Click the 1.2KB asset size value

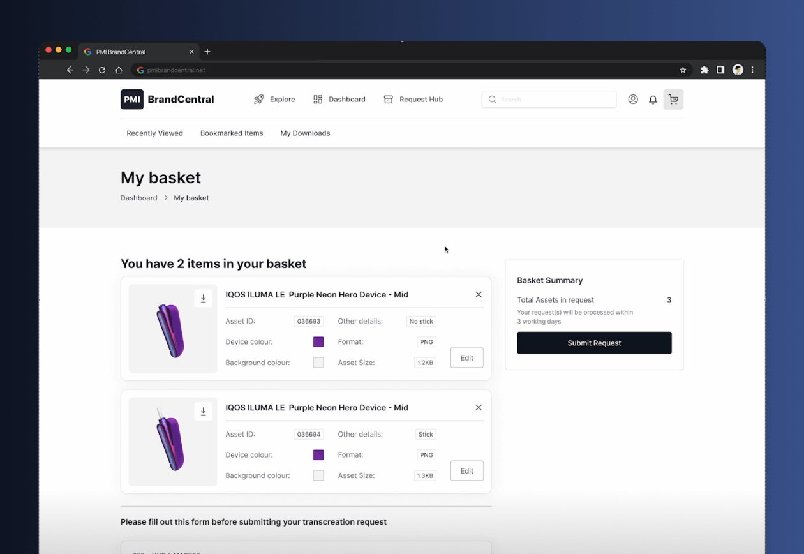click(x=425, y=363)
